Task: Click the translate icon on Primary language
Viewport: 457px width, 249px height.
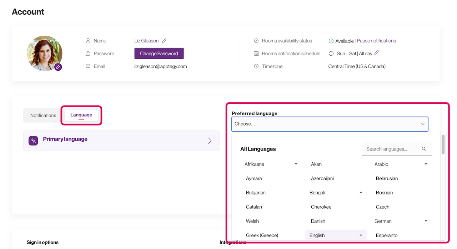Action: pyautogui.click(x=33, y=141)
